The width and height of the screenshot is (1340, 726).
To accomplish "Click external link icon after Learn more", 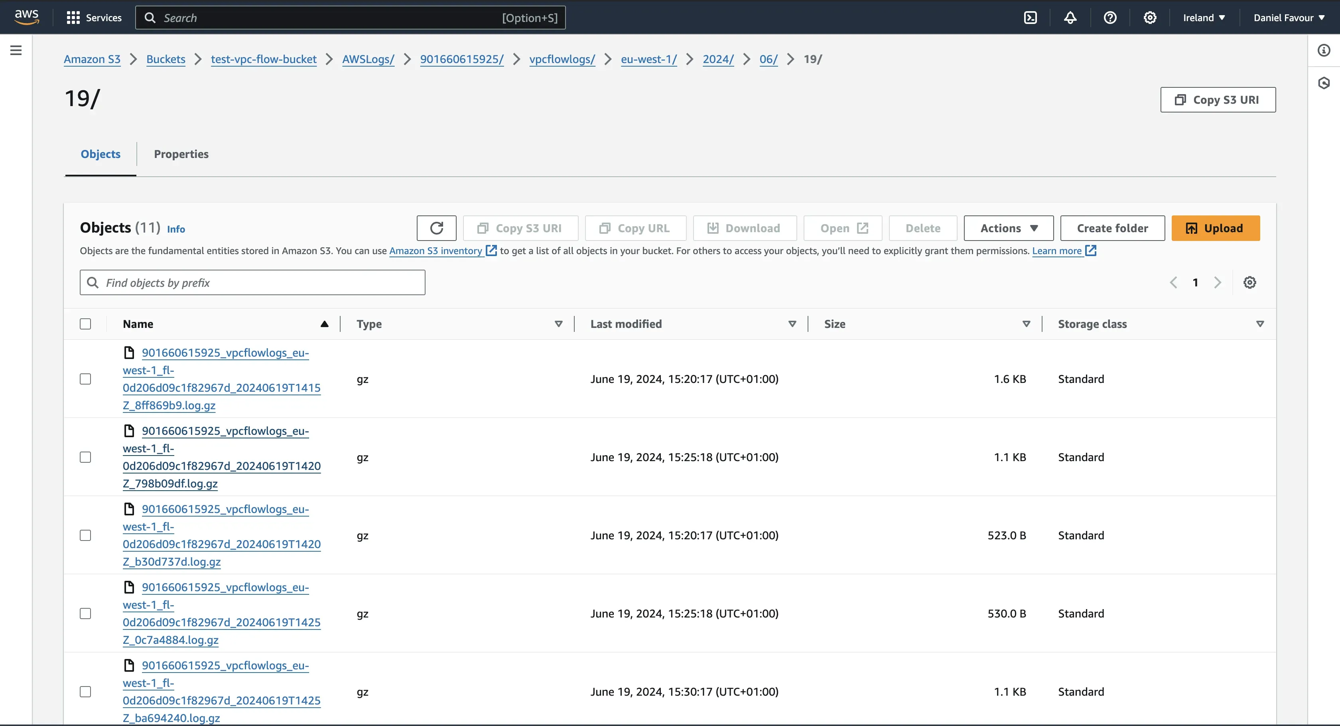I will tap(1091, 251).
